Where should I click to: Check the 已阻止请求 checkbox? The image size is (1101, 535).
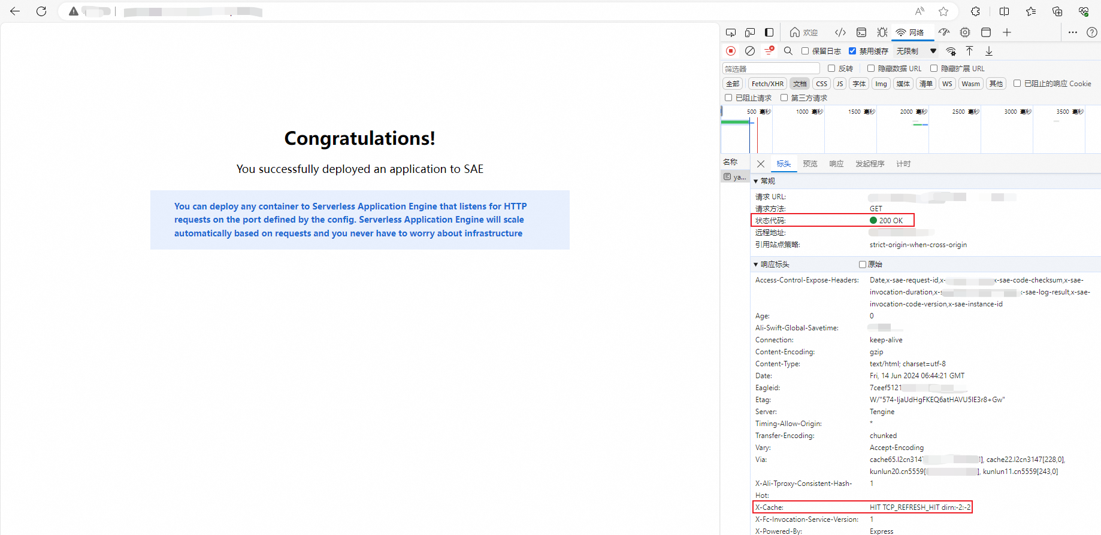coord(728,98)
